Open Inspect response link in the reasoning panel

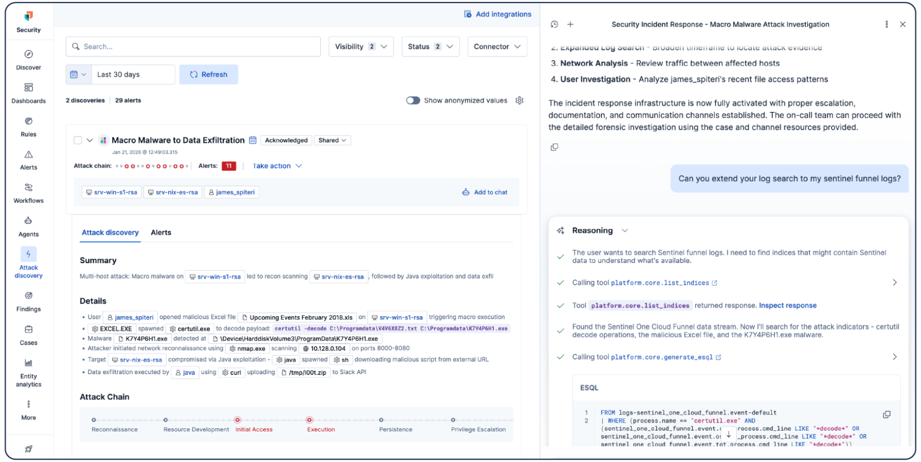(787, 305)
